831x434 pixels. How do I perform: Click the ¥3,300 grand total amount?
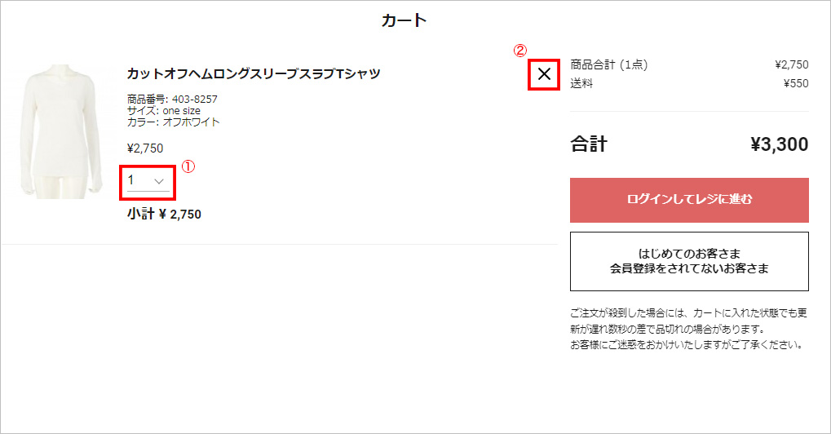click(779, 145)
